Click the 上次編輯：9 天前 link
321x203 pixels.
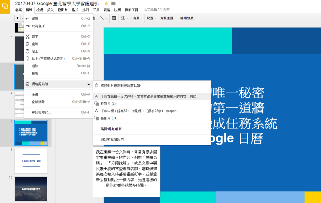[x=157, y=9]
